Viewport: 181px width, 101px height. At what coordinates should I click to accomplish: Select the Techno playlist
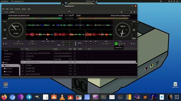click(x=8, y=57)
